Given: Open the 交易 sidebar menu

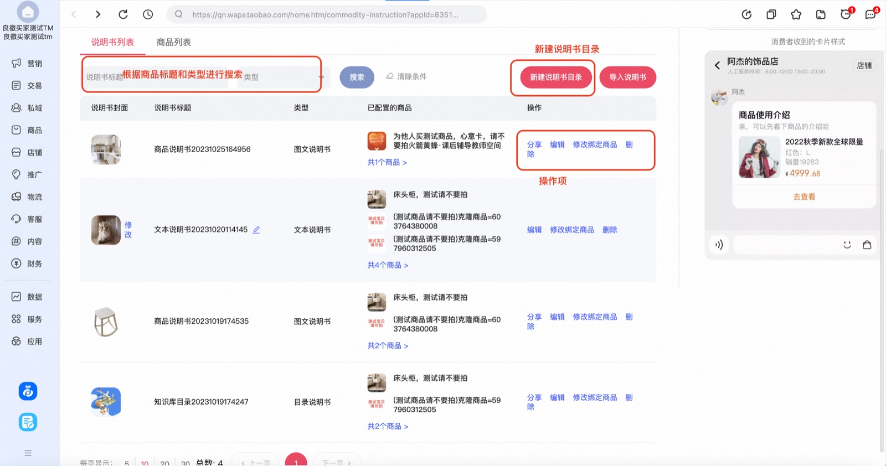Looking at the screenshot, I should [28, 86].
